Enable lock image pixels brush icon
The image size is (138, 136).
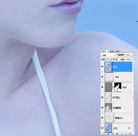coord(111,59)
